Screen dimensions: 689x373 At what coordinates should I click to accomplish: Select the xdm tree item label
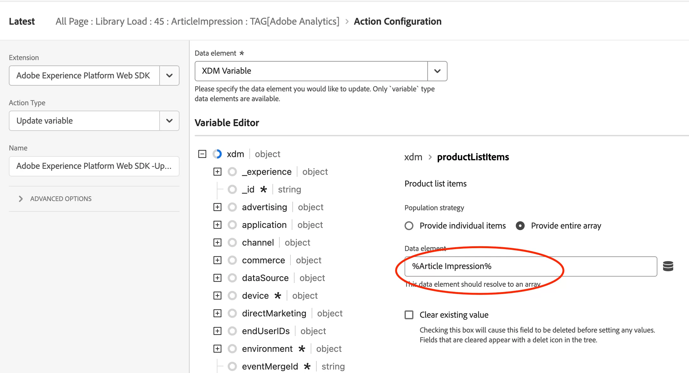[x=235, y=154]
